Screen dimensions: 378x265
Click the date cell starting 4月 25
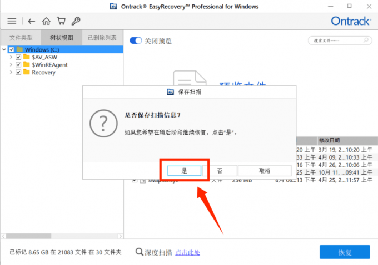click(345, 180)
